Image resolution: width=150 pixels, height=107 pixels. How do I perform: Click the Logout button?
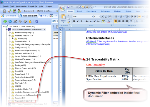(x=49, y=6)
